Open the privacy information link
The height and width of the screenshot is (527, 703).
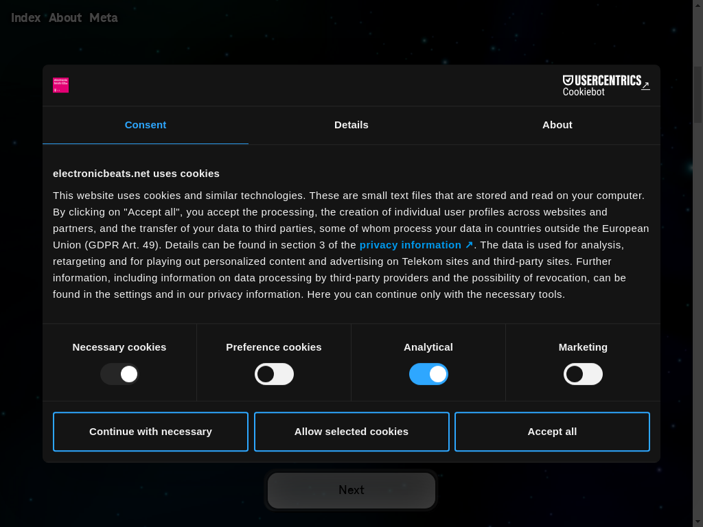tap(416, 245)
